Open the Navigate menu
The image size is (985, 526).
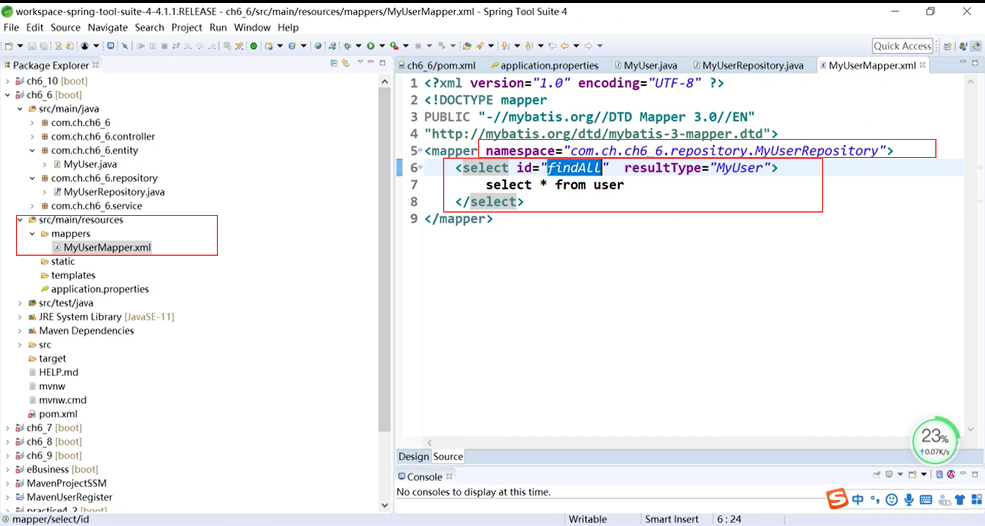point(107,28)
